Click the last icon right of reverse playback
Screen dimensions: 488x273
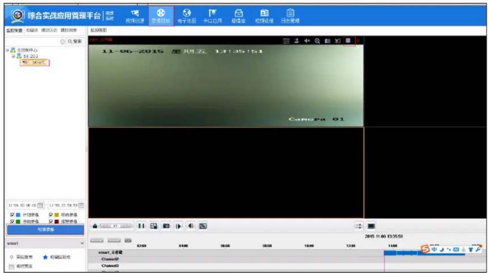coord(203,226)
